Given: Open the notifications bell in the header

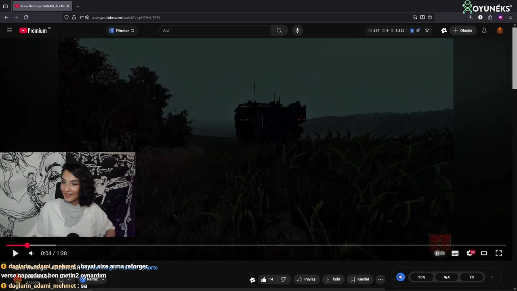Looking at the screenshot, I should click(x=484, y=31).
